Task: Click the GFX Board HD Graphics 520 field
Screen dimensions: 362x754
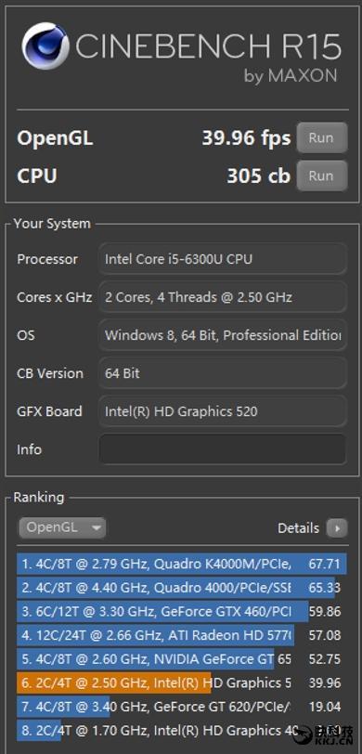Action: 222,411
